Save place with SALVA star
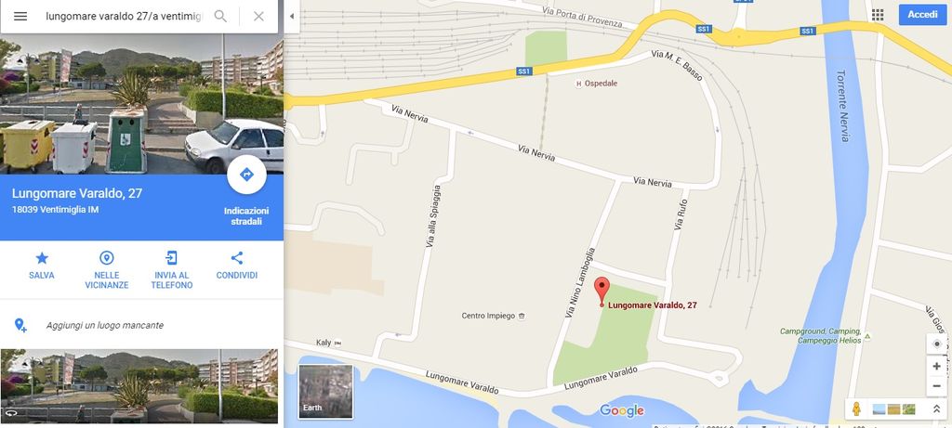The height and width of the screenshot is (428, 952). (42, 266)
